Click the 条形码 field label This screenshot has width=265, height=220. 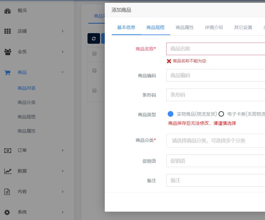[x=149, y=95]
